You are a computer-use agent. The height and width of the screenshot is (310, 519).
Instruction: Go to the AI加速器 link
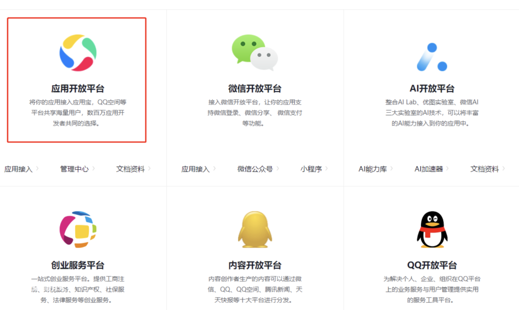[x=429, y=169]
